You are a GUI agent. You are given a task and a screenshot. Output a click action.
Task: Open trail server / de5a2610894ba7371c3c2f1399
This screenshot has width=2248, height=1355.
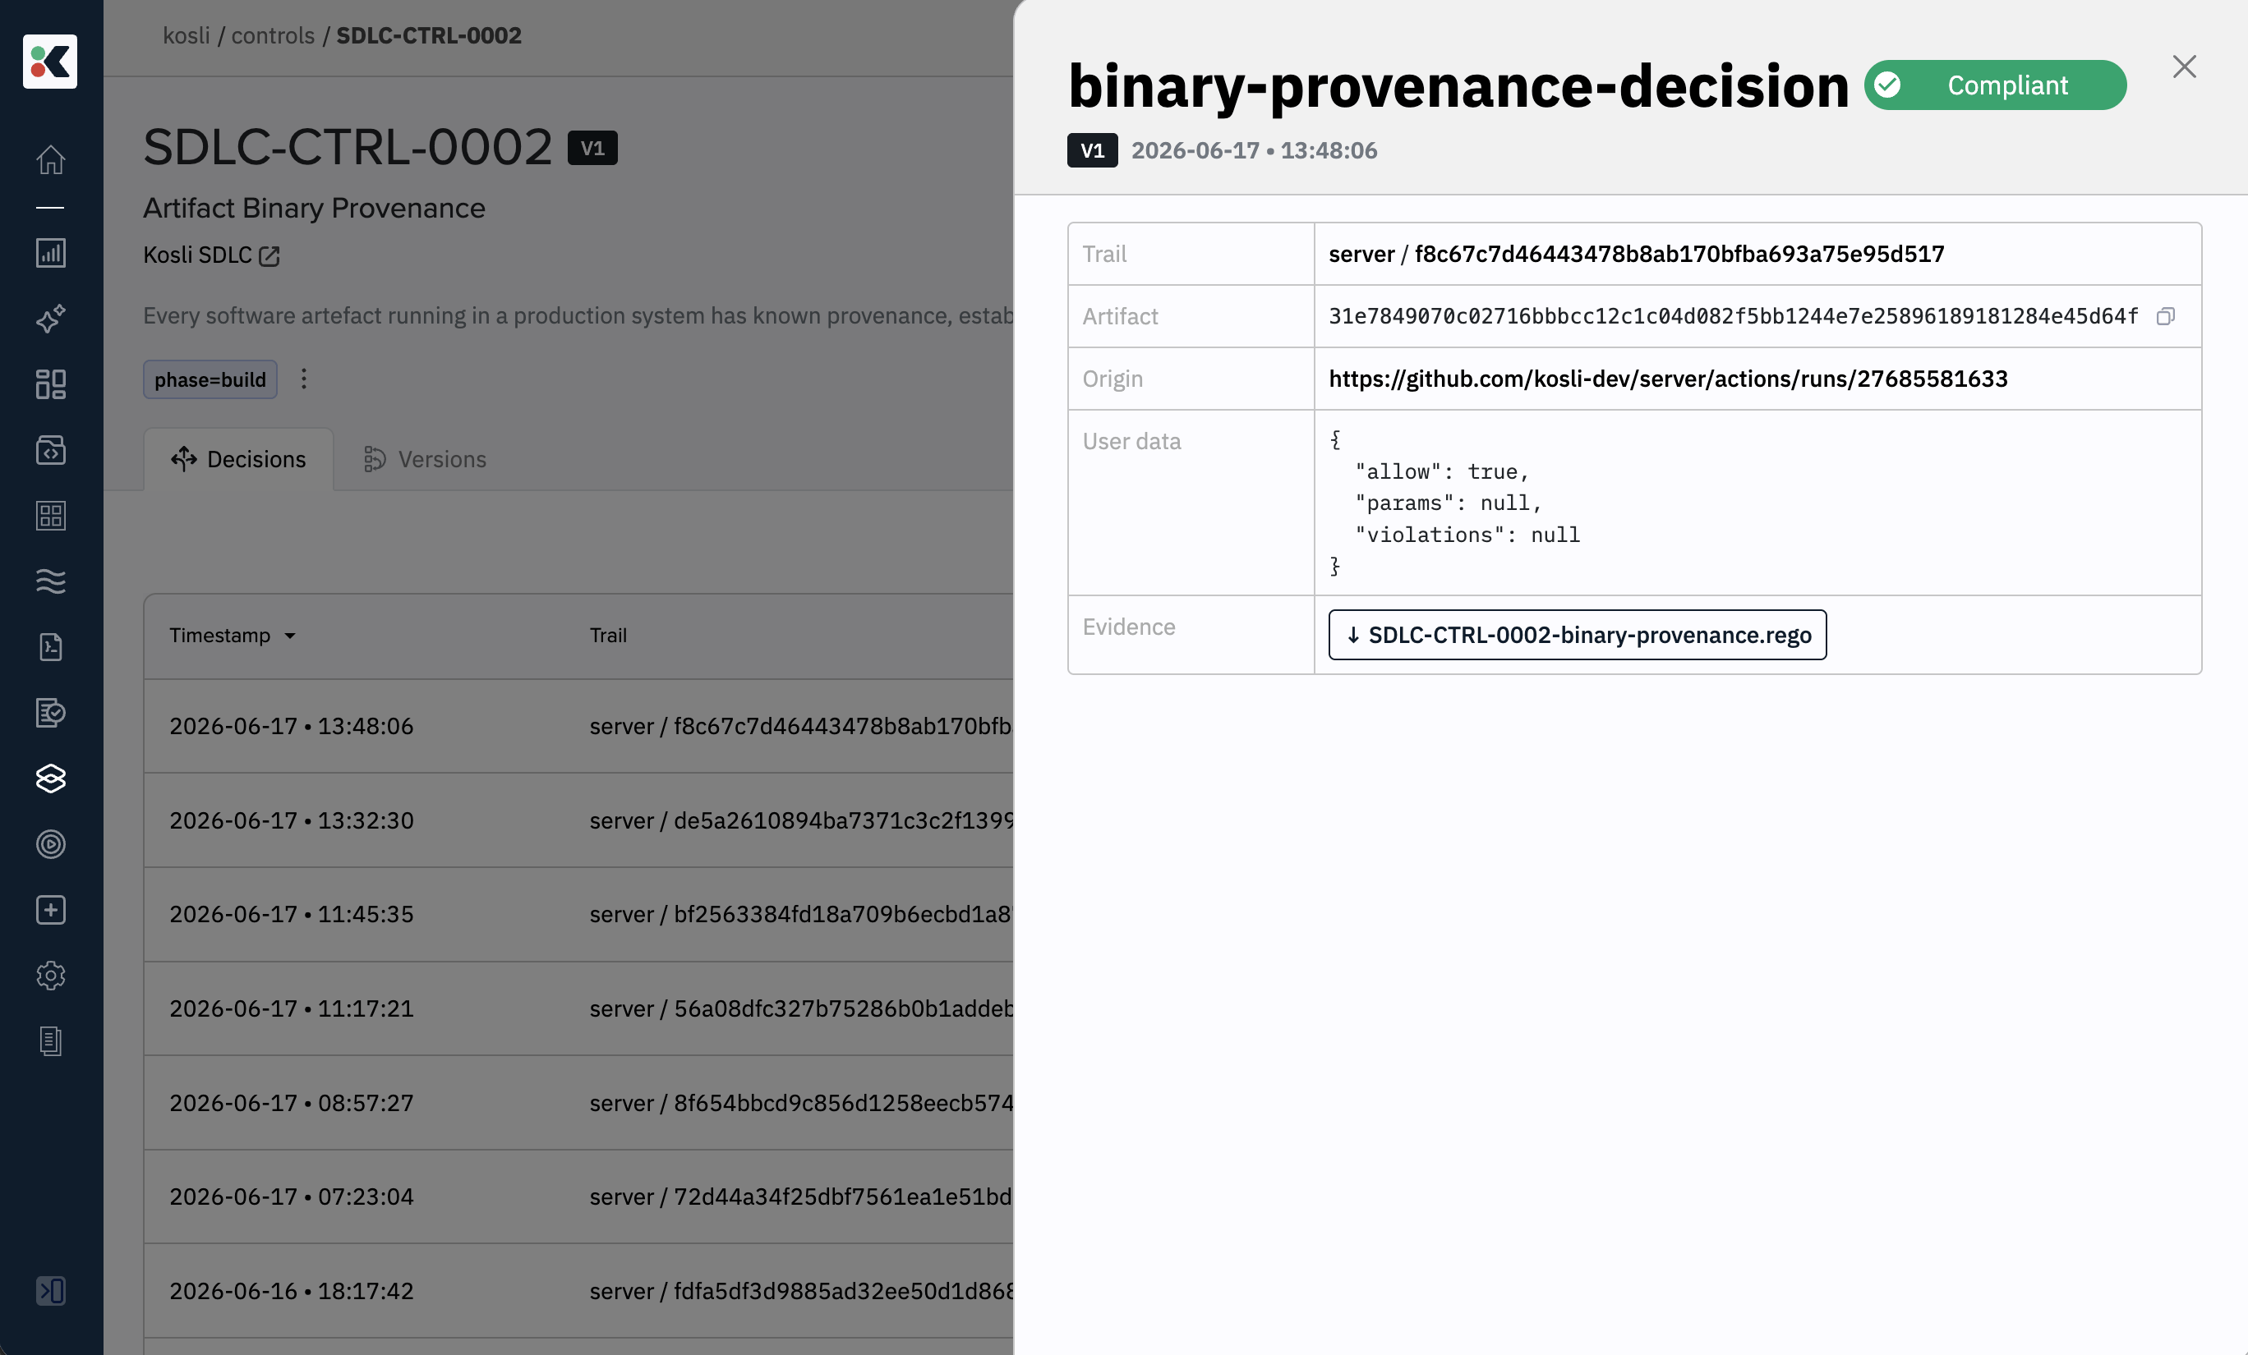(801, 820)
